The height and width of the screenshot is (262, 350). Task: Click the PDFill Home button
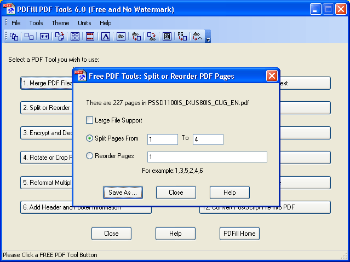[239, 234]
